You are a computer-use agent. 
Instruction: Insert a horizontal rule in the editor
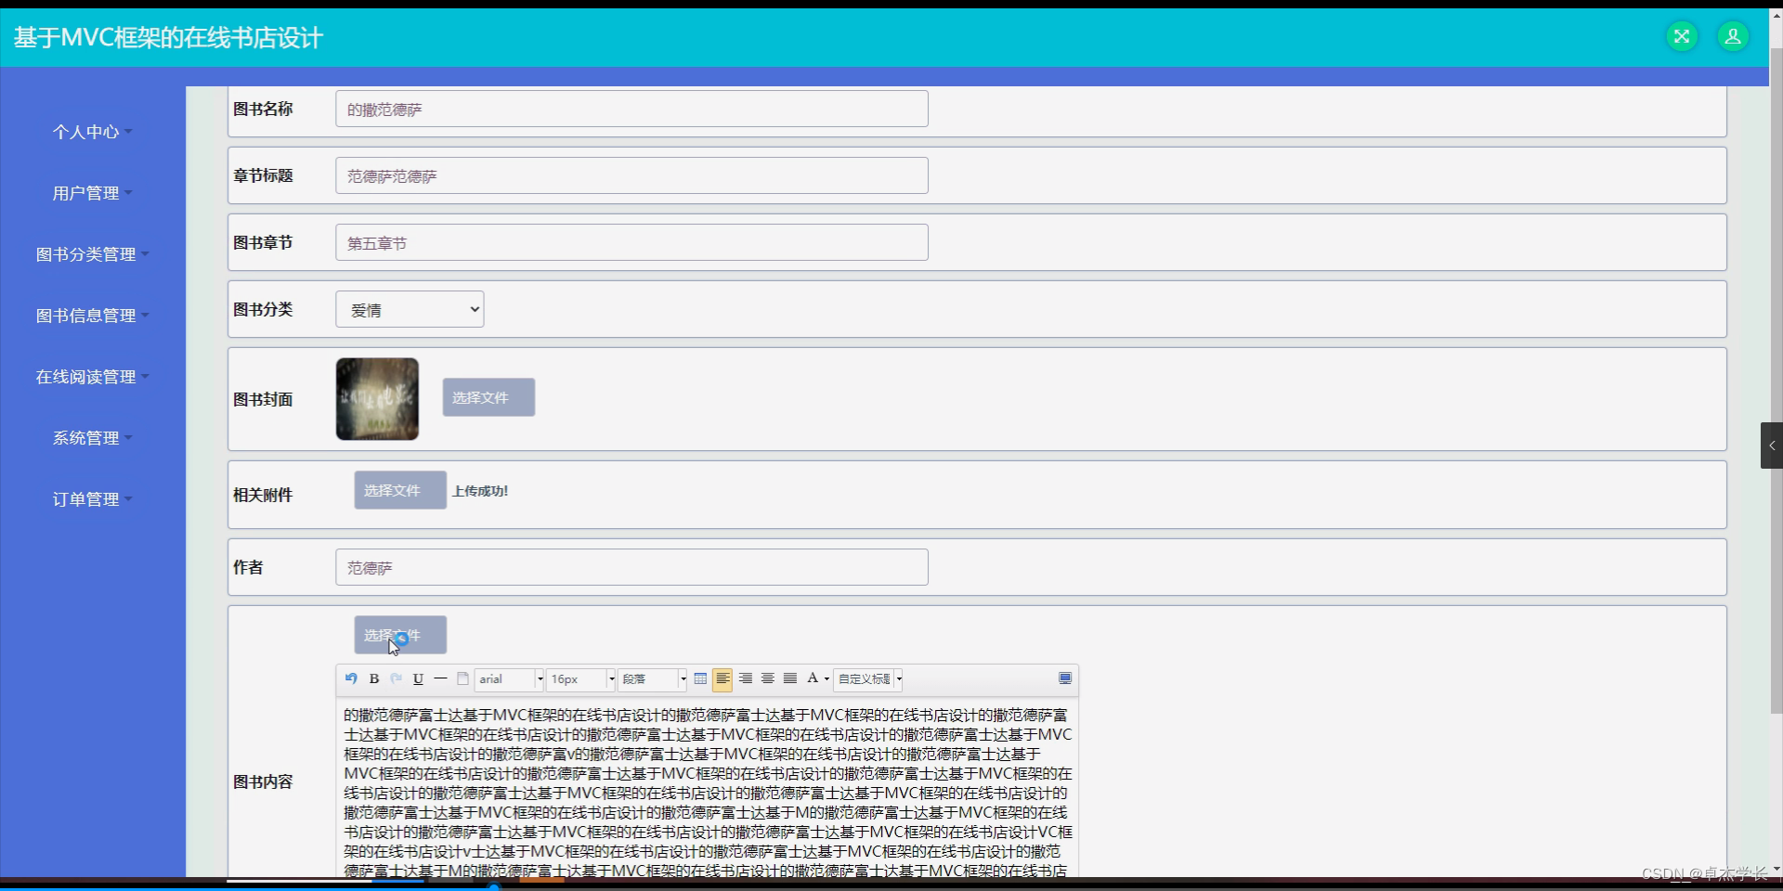coord(440,679)
